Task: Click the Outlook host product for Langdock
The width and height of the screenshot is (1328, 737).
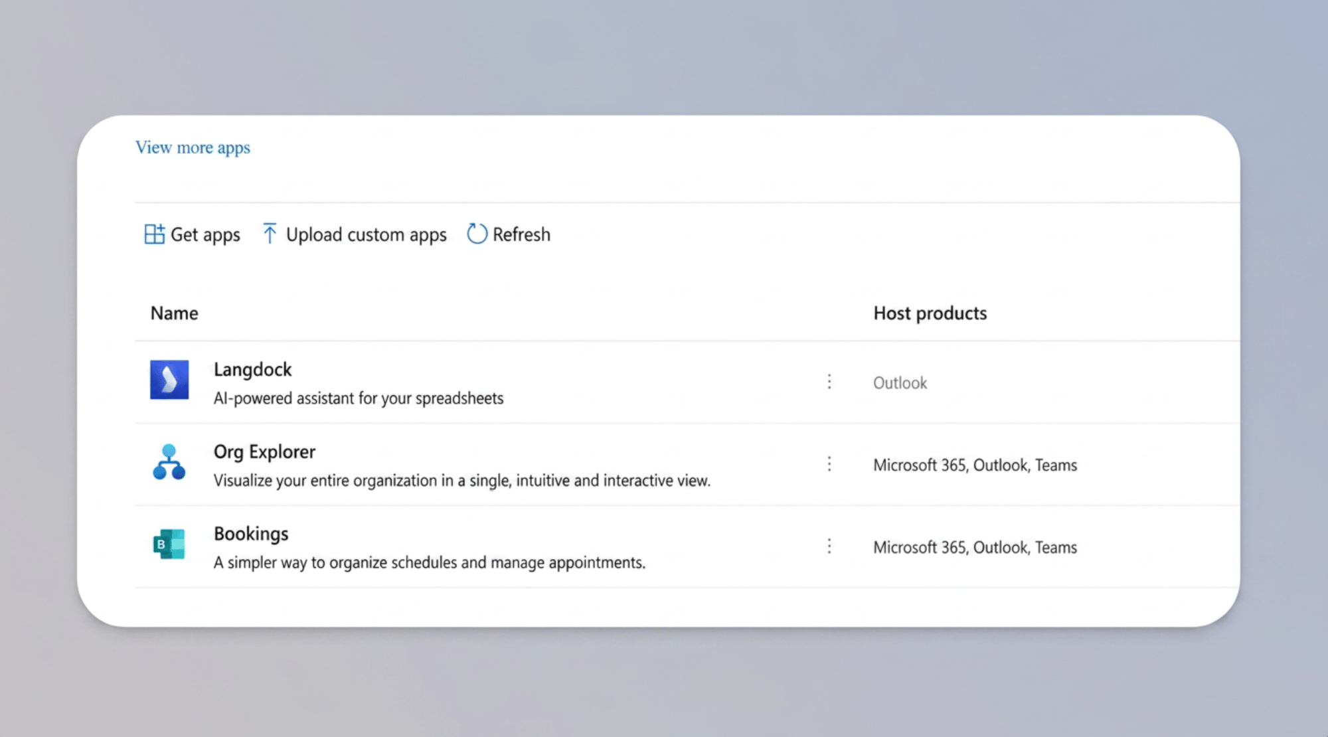Action: [x=900, y=383]
